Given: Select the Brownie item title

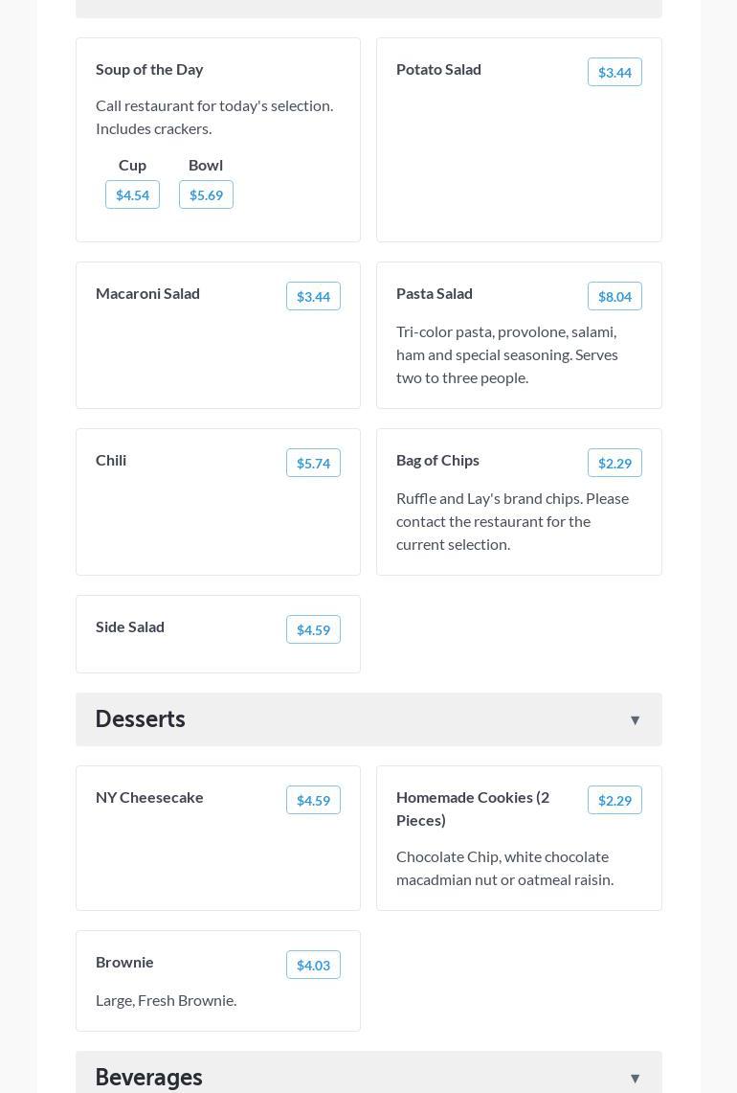Looking at the screenshot, I should click(x=124, y=962).
